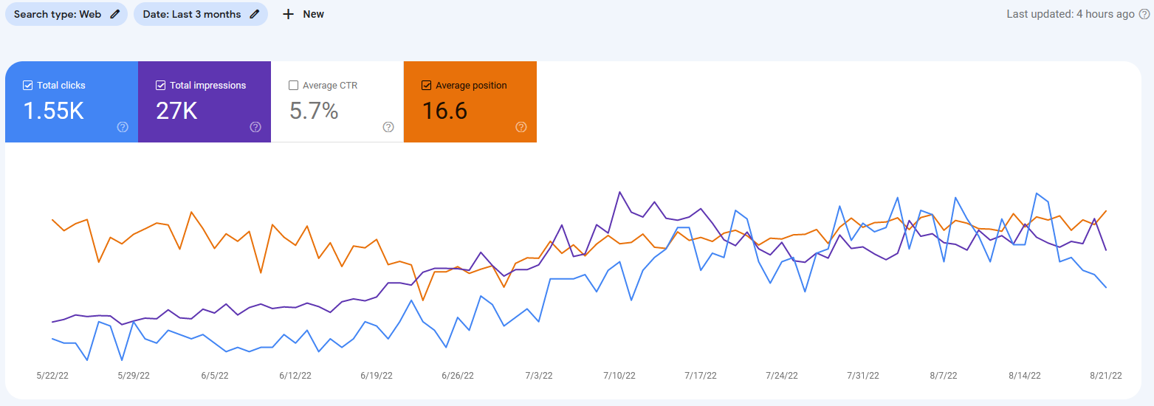1154x406 pixels.
Task: Open help icon on Average position card
Action: click(521, 127)
